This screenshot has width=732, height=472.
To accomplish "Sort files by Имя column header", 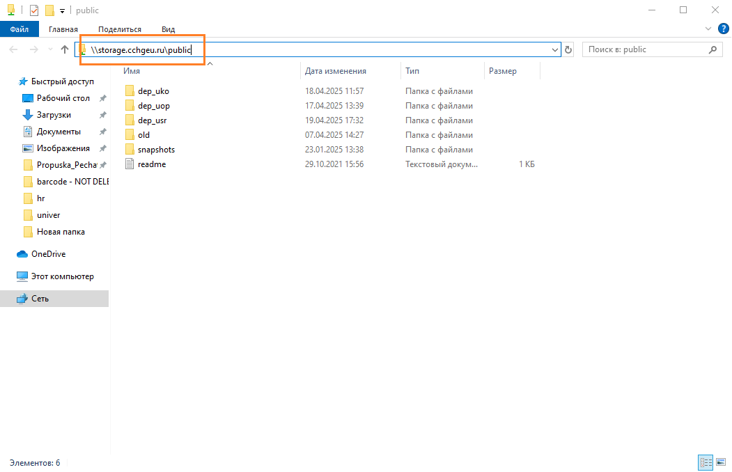I will (x=132, y=71).
